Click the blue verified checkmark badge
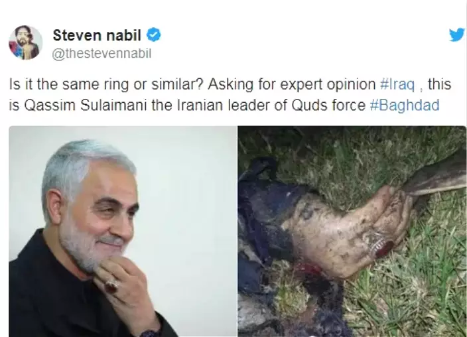 (x=154, y=35)
